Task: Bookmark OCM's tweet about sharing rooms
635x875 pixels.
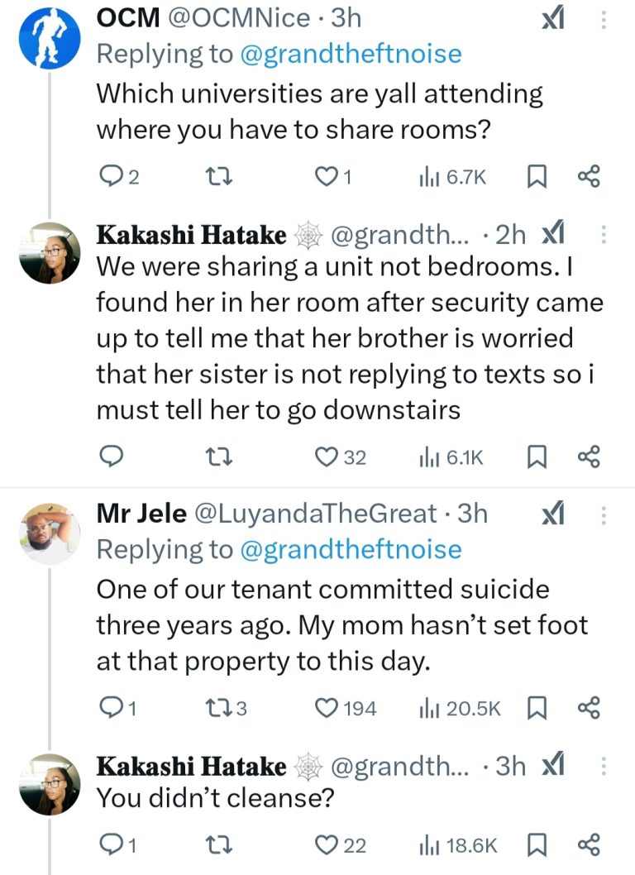Action: 536,176
